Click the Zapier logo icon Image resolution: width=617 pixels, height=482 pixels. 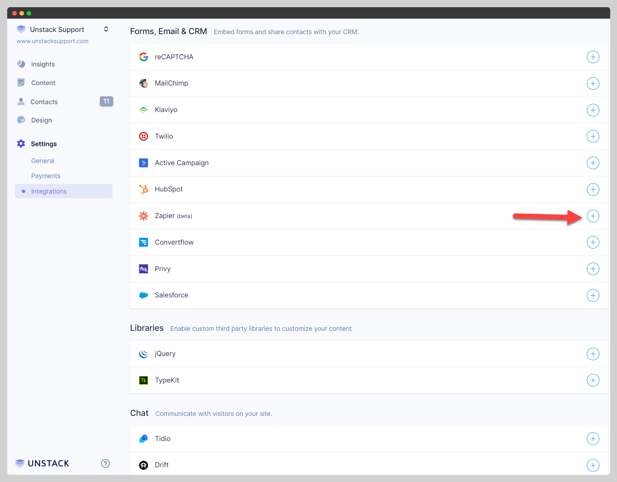click(143, 216)
